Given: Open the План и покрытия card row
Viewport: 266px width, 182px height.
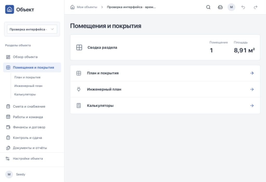Looking at the screenshot, I should (165, 73).
